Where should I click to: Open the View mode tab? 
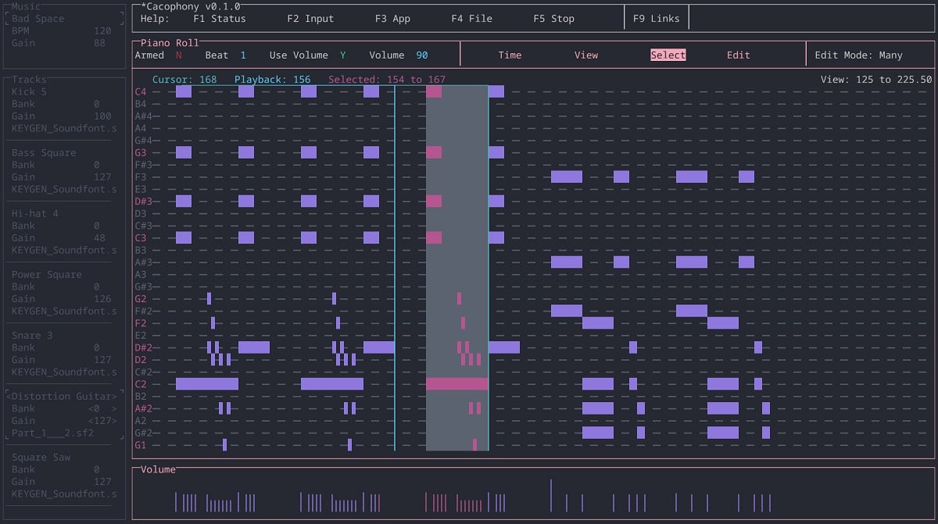pyautogui.click(x=585, y=55)
